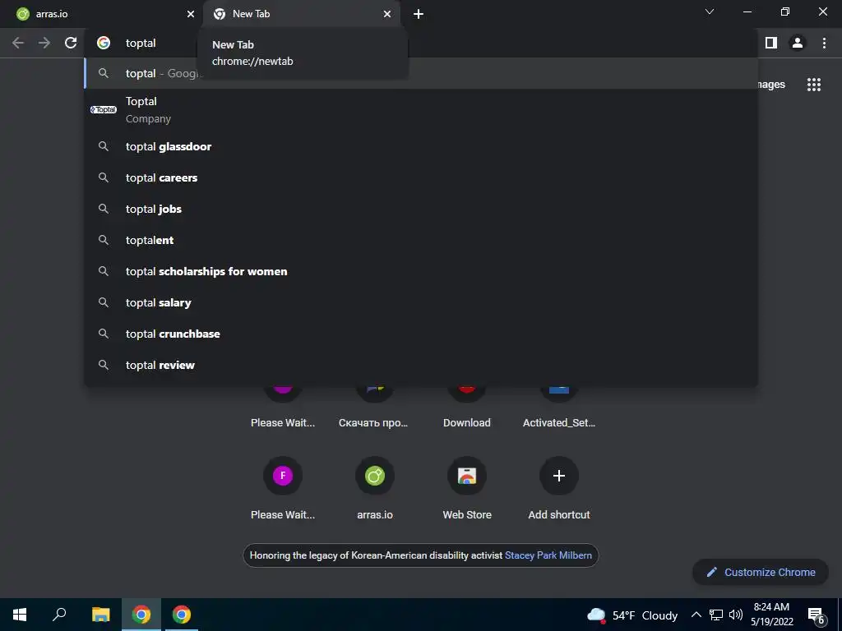Screen dimensions: 842x631
Task: Open the weather widget showing 54°F Cloudy
Action: 632,615
